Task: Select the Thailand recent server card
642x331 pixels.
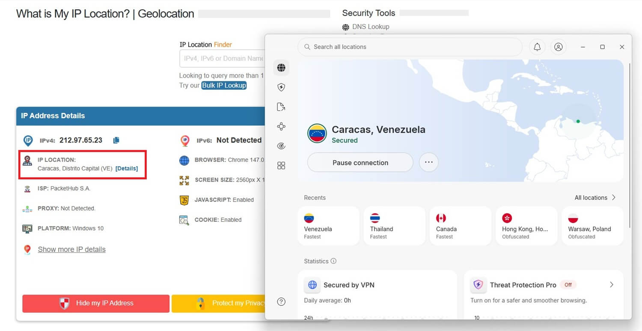Action: point(394,226)
